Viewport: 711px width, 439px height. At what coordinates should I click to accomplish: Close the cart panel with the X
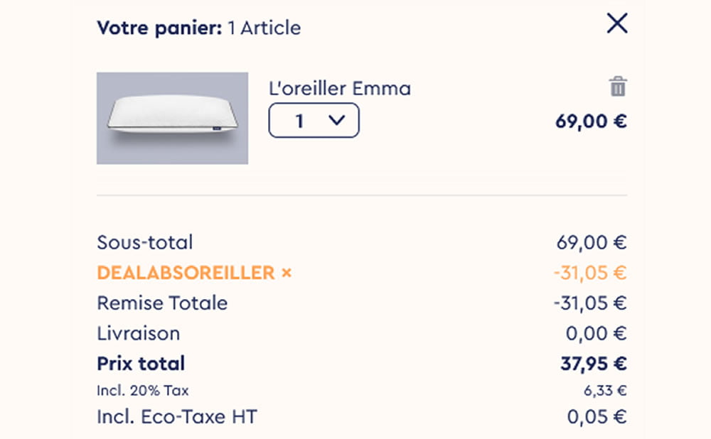[x=616, y=24]
